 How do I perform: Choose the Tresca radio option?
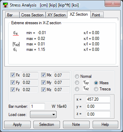pyautogui.click(x=96, y=89)
